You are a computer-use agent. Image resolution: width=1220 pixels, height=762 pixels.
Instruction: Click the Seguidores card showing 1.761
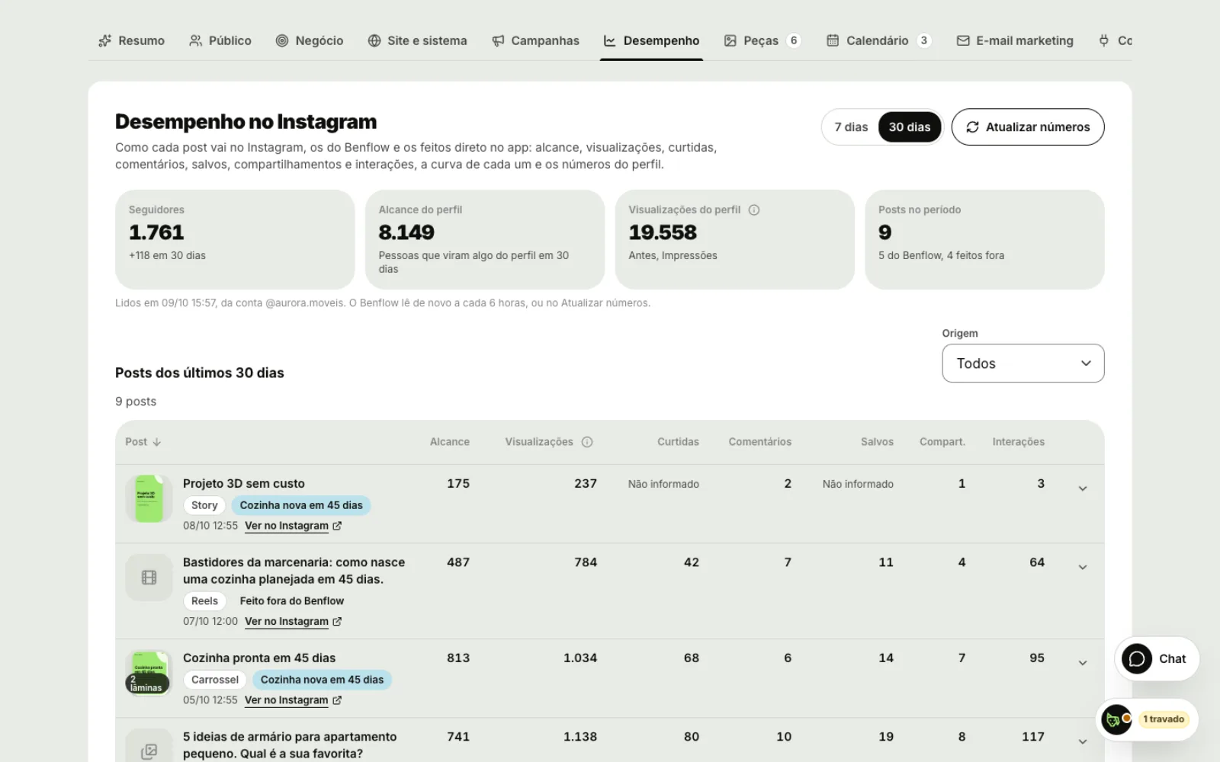point(235,239)
